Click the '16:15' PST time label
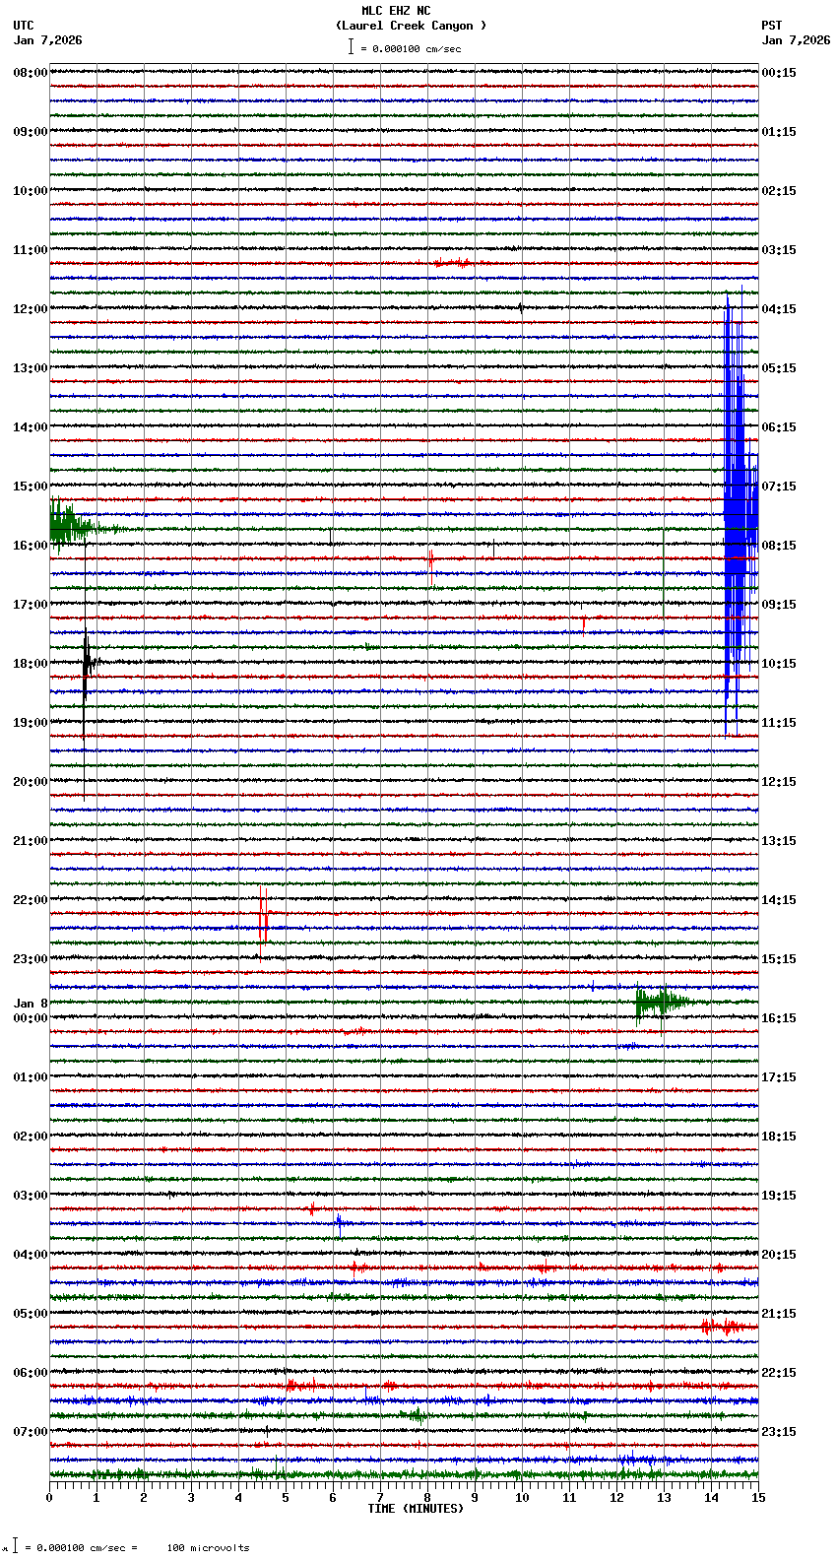Image resolution: width=837 pixels, height=1560 pixels. click(779, 1018)
